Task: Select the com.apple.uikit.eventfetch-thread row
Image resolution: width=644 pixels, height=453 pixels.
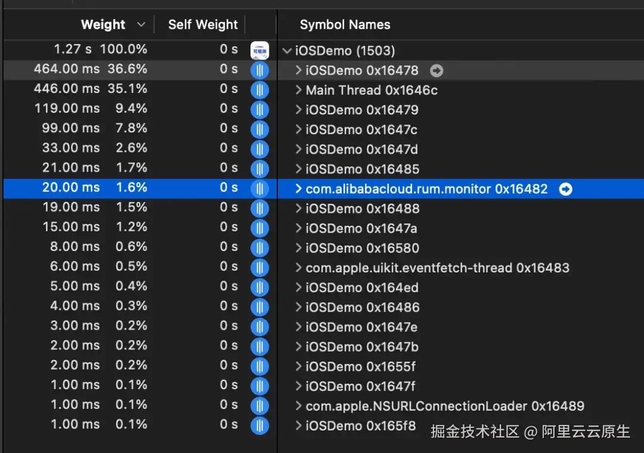Action: [437, 268]
